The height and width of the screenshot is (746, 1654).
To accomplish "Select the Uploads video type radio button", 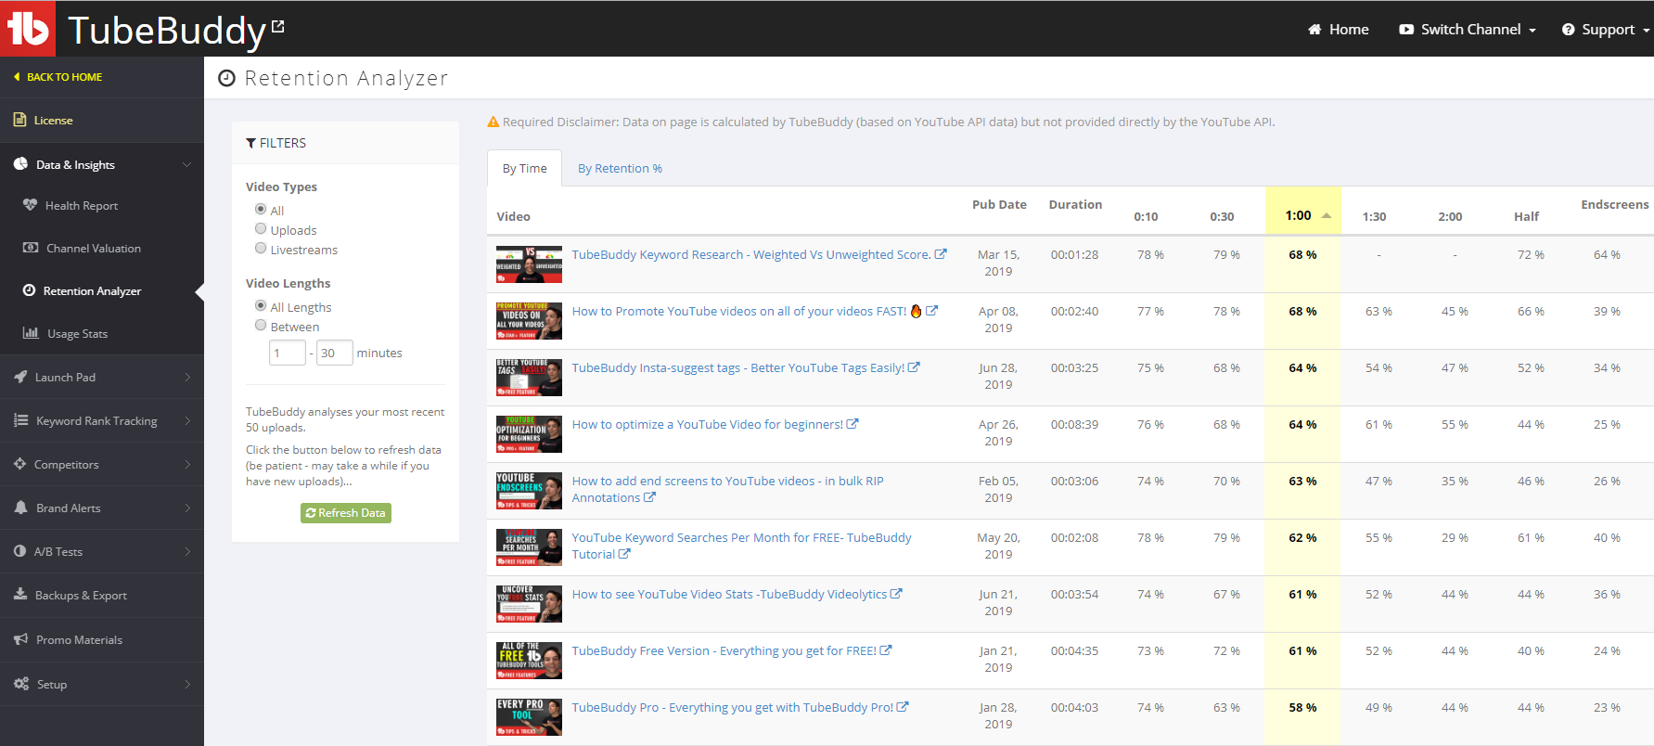I will click(x=261, y=229).
